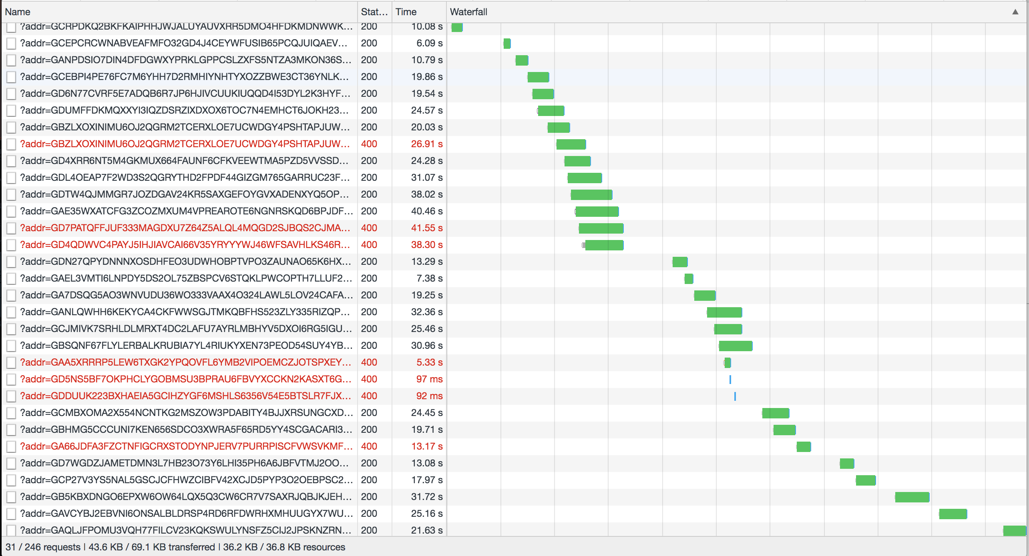Click the 400 status of the 13.17 s request
The width and height of the screenshot is (1029, 556).
(369, 446)
